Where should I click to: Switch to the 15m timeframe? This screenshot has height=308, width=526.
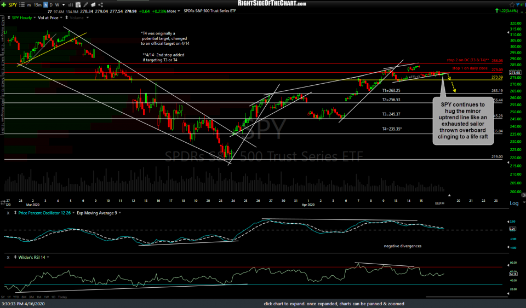coord(38,4)
